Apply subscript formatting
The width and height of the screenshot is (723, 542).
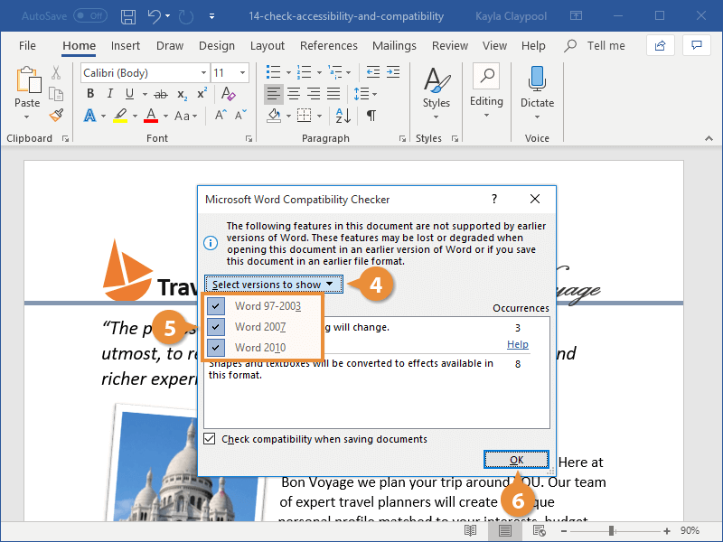(183, 94)
